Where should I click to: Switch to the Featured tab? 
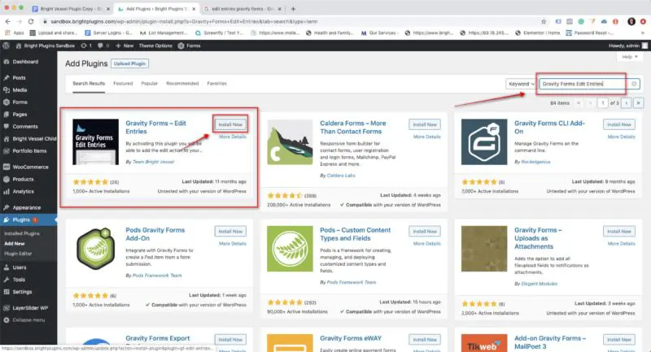click(123, 83)
